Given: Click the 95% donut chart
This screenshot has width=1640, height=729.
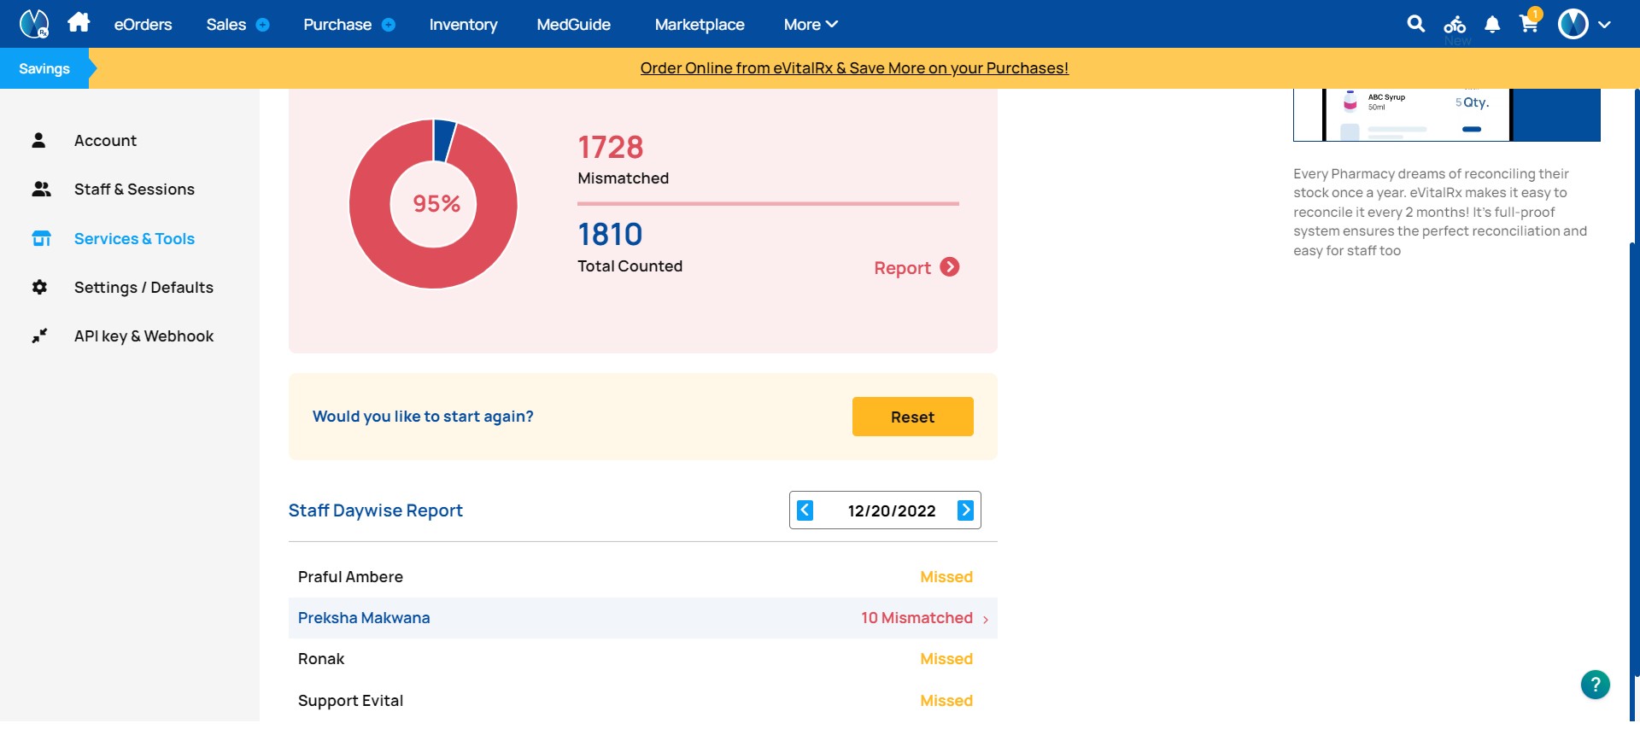Looking at the screenshot, I should point(434,204).
